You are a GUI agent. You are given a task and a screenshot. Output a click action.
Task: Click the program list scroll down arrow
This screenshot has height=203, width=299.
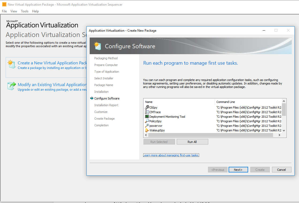pos(284,131)
